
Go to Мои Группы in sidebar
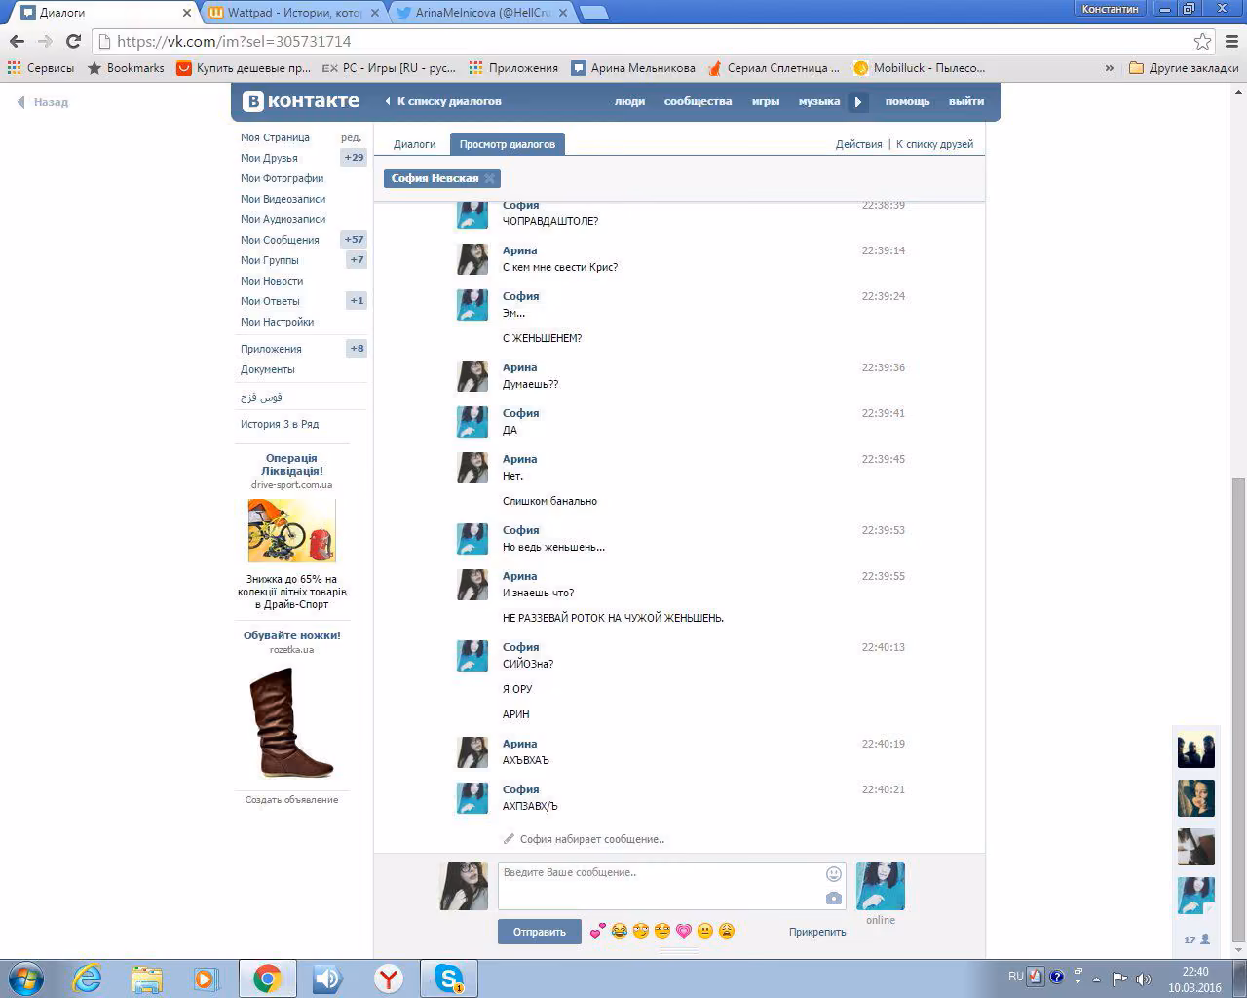pos(270,260)
